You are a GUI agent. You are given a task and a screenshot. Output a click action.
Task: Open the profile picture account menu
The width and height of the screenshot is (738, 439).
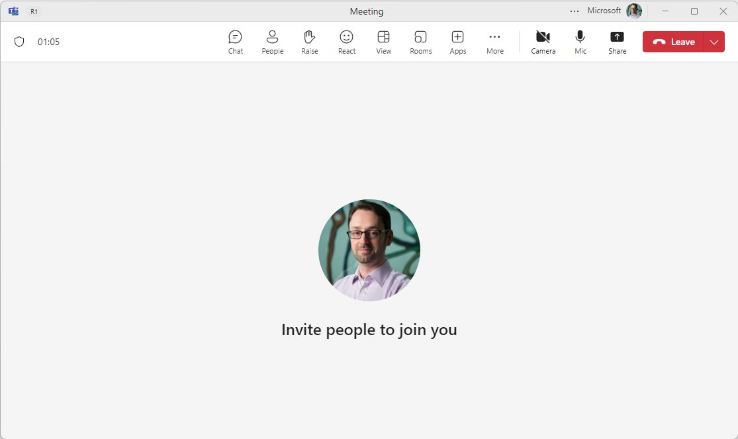633,11
